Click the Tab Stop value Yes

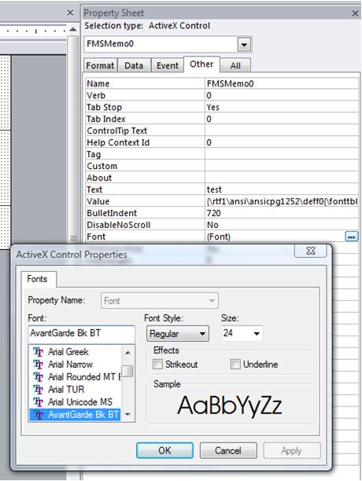click(x=282, y=107)
